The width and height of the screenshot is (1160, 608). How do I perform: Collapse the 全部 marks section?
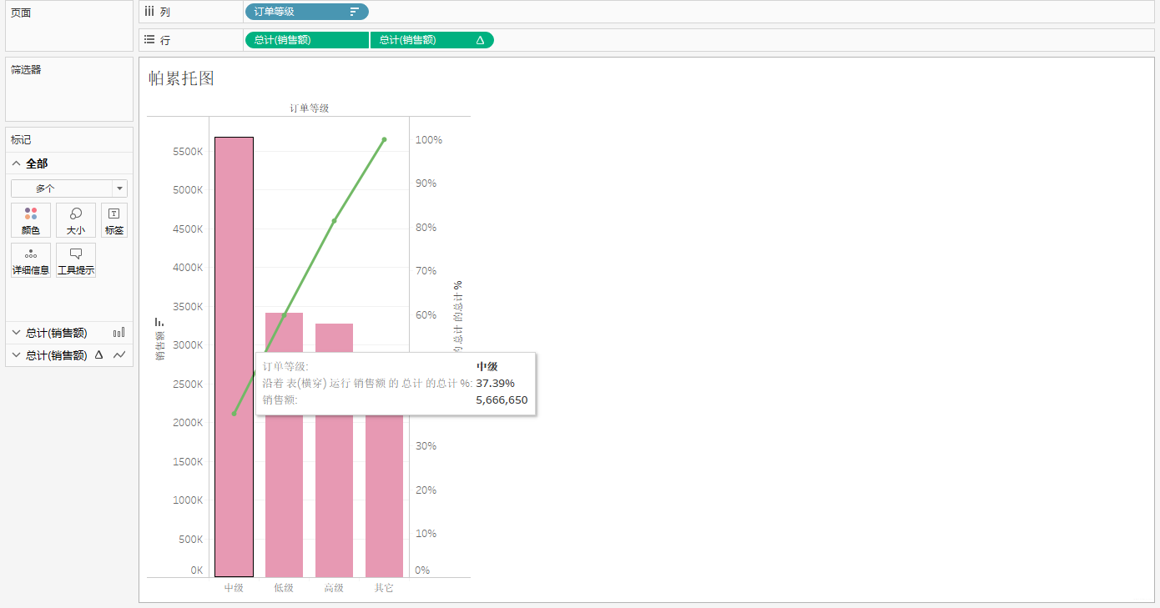(16, 163)
